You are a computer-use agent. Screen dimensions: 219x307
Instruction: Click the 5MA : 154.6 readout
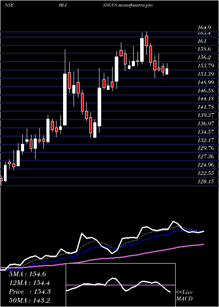[x=28, y=274]
